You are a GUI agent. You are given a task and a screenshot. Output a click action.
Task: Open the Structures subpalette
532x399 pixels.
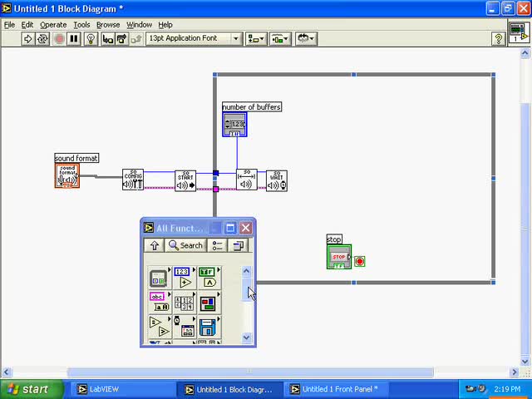[x=159, y=278]
